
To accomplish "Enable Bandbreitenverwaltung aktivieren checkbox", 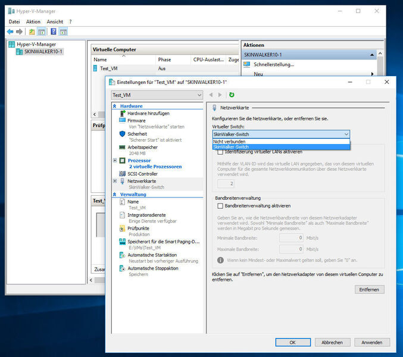I will 220,206.
